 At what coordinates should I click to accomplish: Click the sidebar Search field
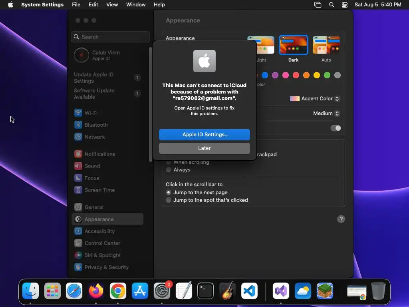coord(110,37)
